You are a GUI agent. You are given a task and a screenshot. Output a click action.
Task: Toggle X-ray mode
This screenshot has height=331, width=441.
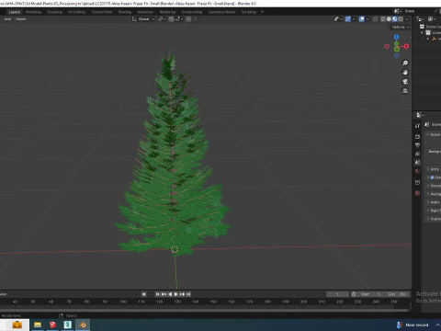(375, 19)
